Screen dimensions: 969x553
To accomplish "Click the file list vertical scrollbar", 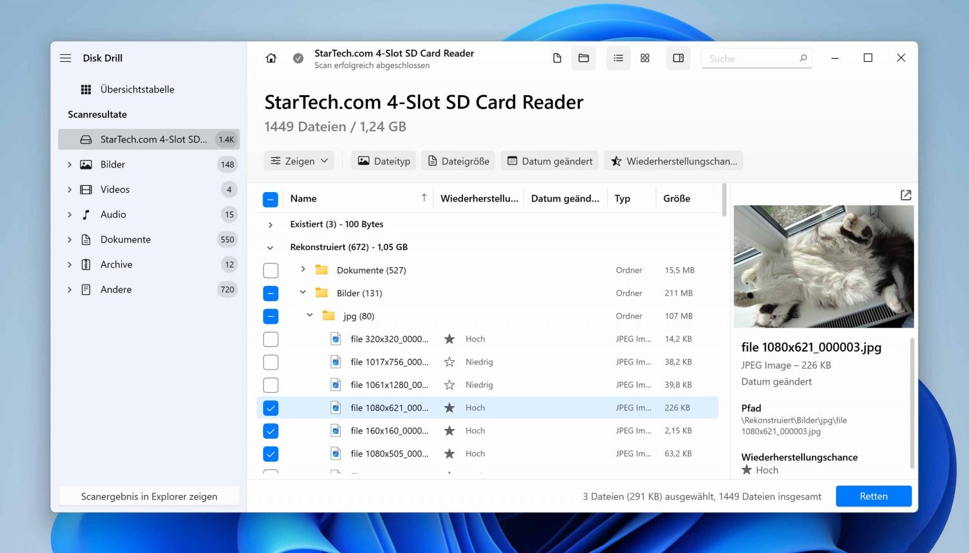I will point(724,202).
